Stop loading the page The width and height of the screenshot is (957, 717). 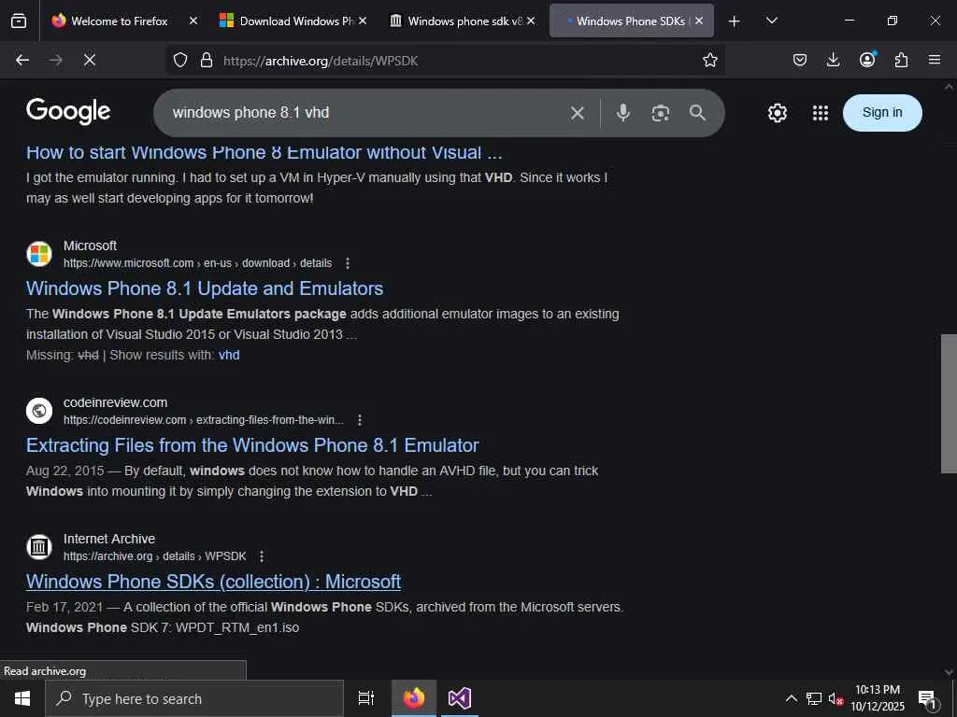[89, 60]
